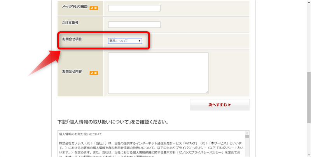This screenshot has height=157, width=311.
Task: Click the privacy policy box scrollbar thumb
Action: point(247,137)
